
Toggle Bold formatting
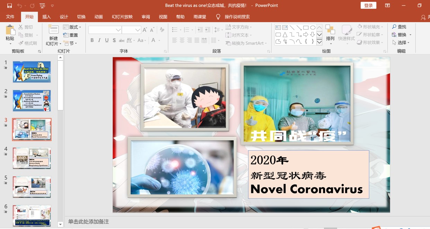click(x=92, y=40)
